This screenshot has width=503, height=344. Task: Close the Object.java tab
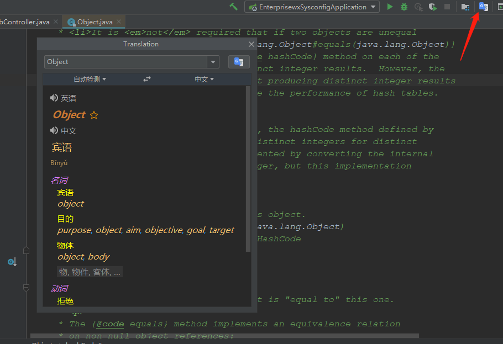point(119,22)
